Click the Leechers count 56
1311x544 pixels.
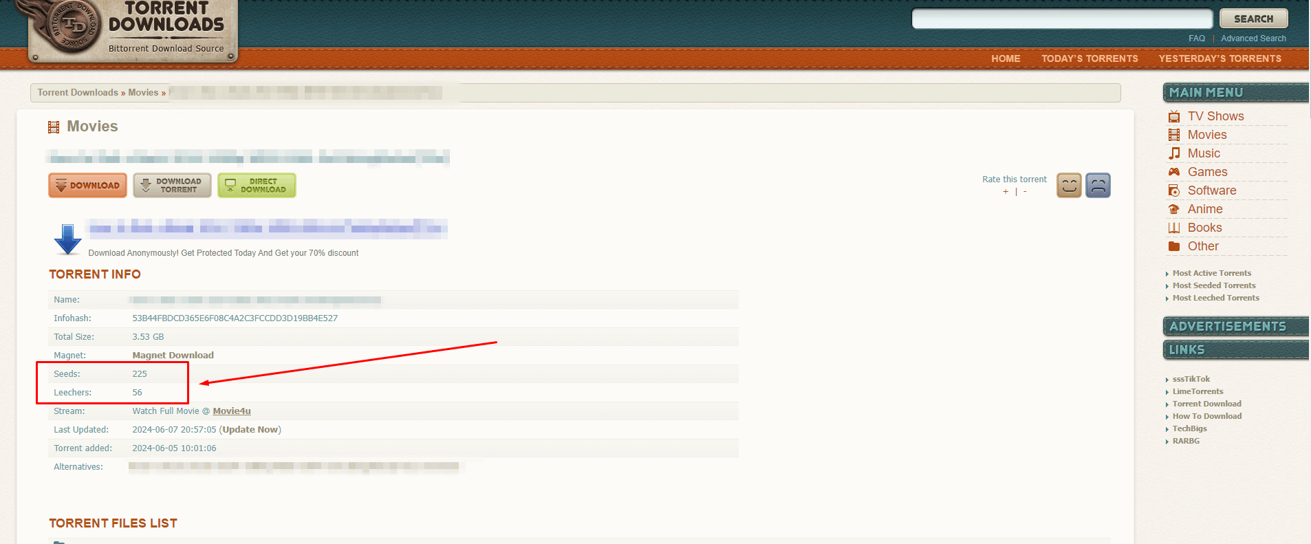[137, 393]
